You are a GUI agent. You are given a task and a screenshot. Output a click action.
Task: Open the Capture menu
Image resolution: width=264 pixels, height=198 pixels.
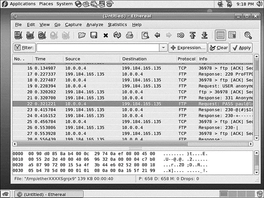73,25
